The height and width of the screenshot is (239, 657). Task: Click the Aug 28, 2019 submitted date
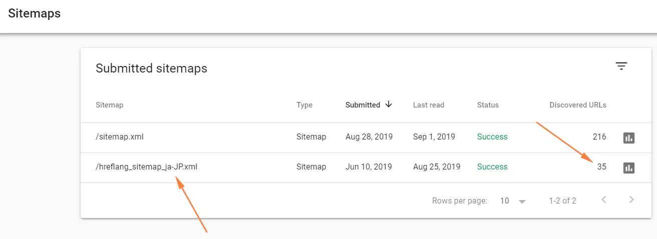coord(369,137)
